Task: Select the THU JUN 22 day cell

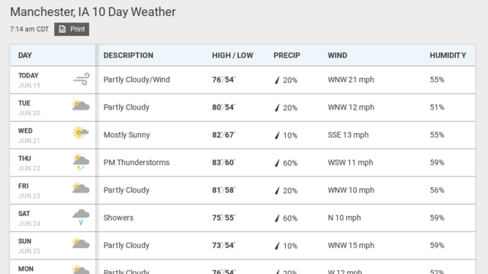Action: coord(53,163)
